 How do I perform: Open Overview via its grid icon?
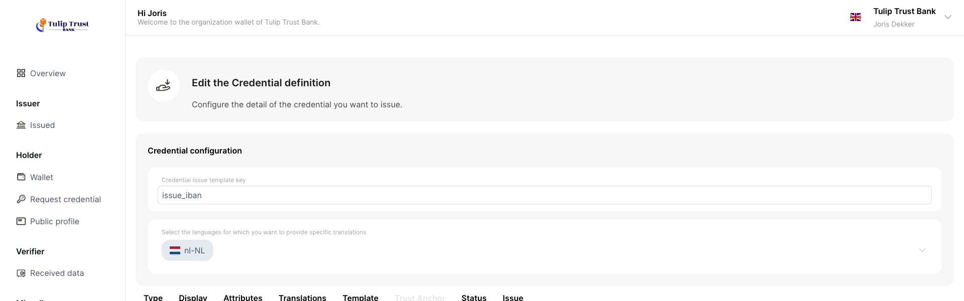(21, 73)
